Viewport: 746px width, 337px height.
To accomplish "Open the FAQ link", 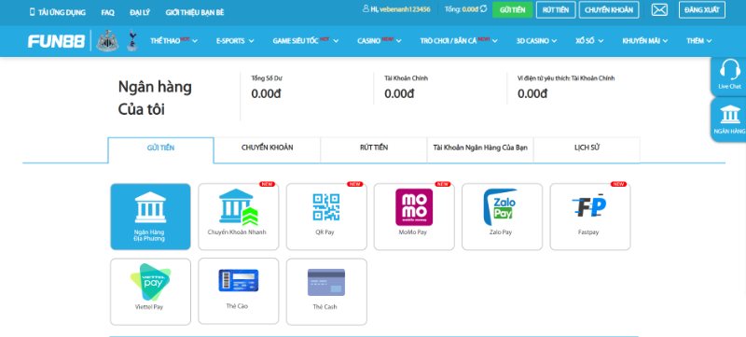I will coord(108,12).
